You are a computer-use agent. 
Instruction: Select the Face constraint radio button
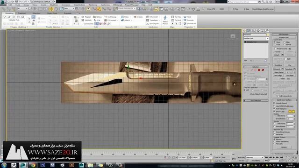[x=275, y=45]
